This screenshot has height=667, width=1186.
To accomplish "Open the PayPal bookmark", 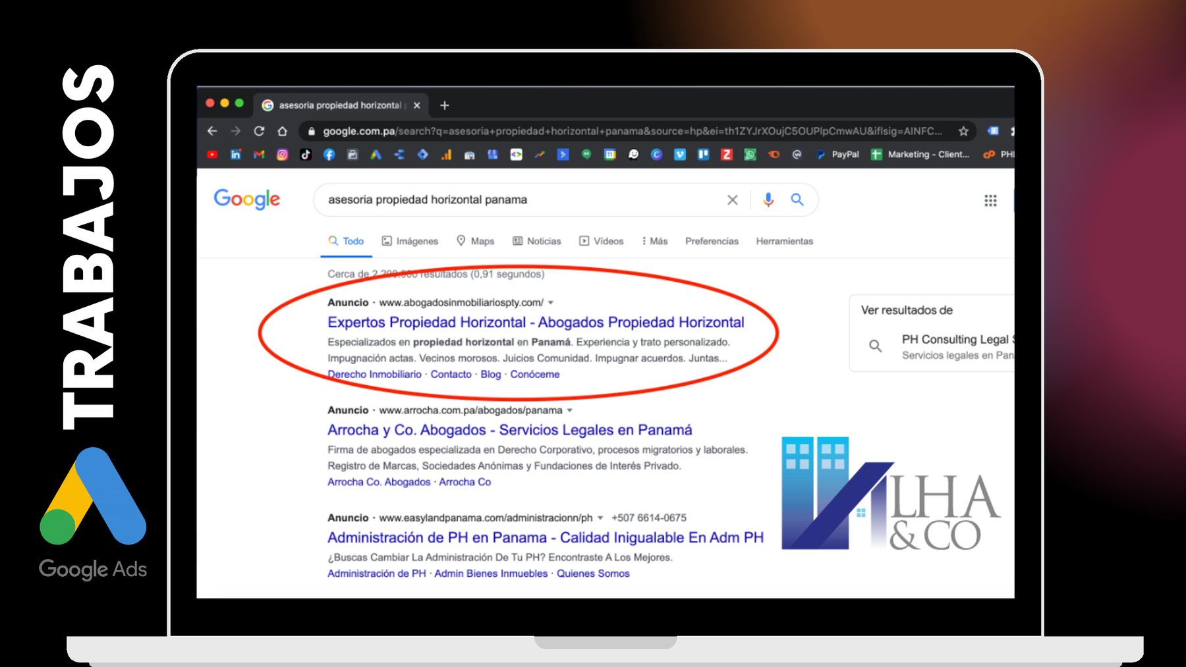I will click(837, 155).
